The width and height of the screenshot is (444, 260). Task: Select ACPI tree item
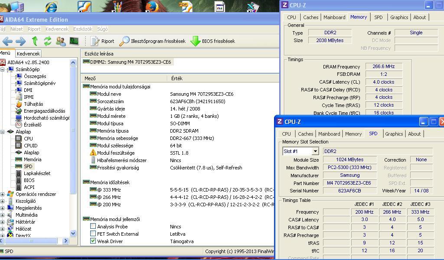(29, 187)
